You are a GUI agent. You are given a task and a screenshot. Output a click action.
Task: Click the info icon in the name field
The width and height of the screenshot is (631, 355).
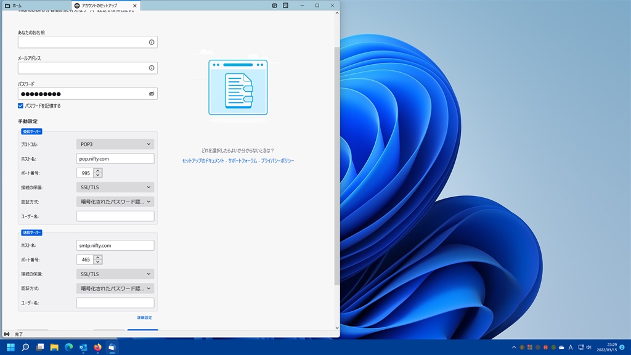[152, 43]
